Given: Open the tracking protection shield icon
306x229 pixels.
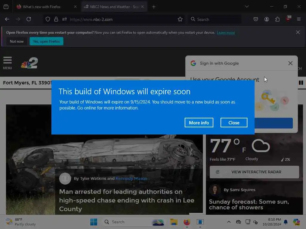Looking at the screenshot, I should (48, 19).
